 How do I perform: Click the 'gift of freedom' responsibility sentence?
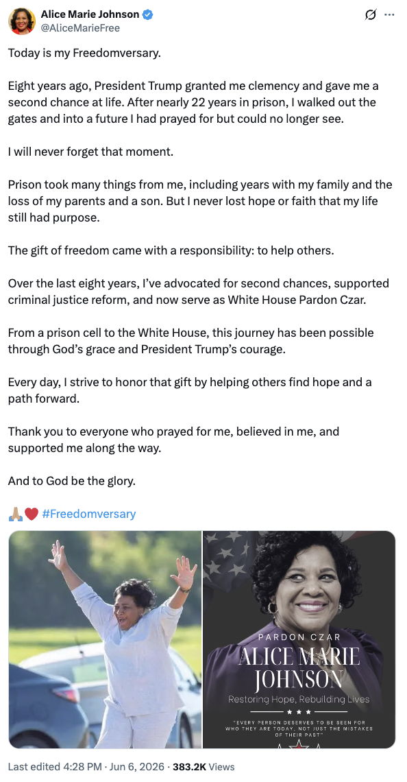171,250
